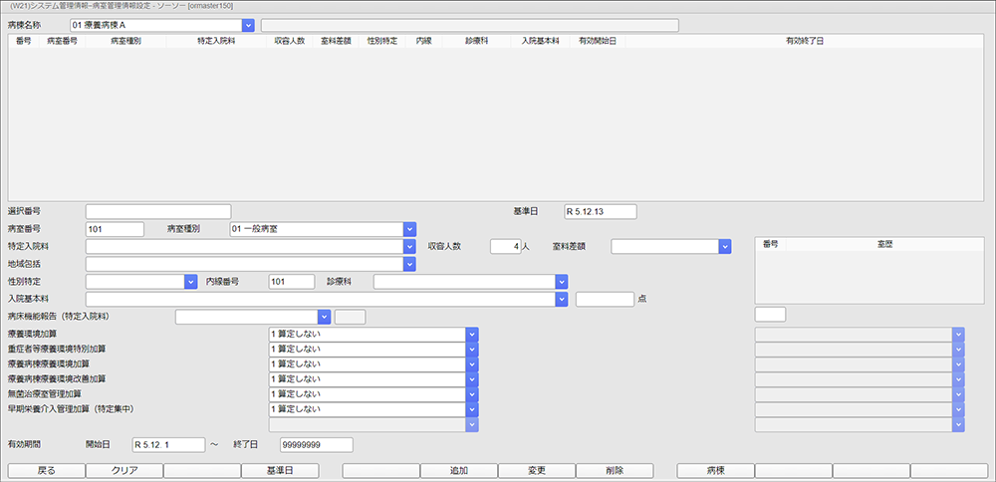Expand the 診療科 dropdown

[562, 282]
